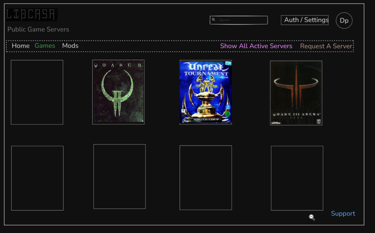Choose the Quake III Arena cover
This screenshot has height=233, width=375.
pyautogui.click(x=296, y=93)
